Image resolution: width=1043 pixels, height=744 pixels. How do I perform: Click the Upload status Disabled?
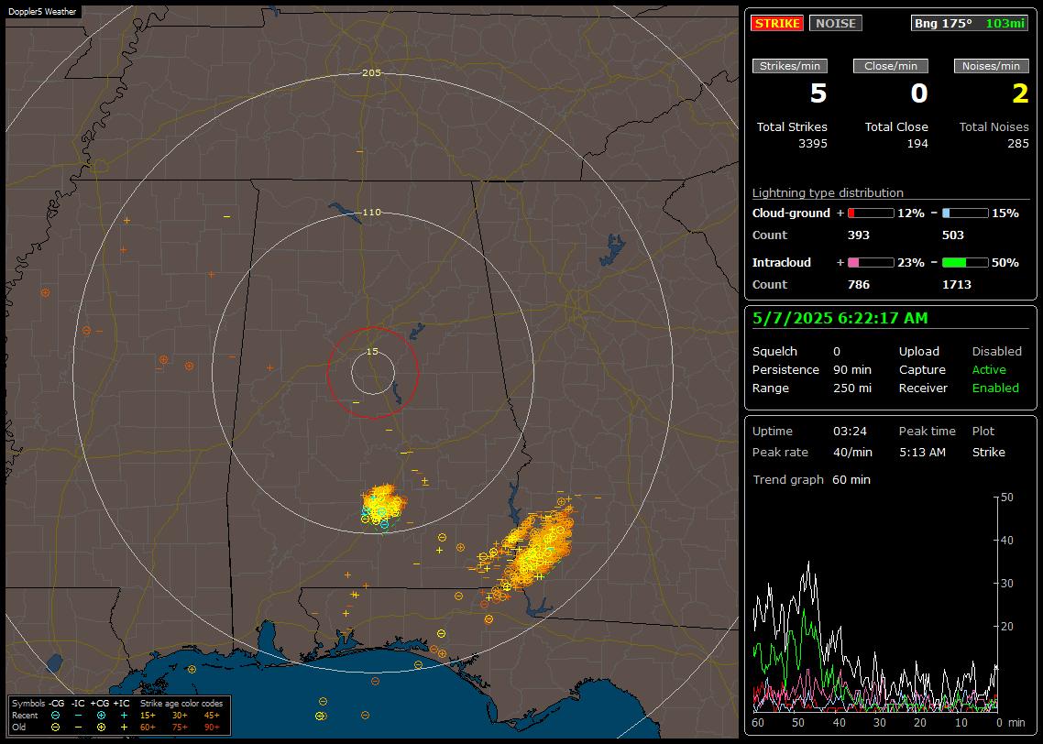tap(996, 352)
